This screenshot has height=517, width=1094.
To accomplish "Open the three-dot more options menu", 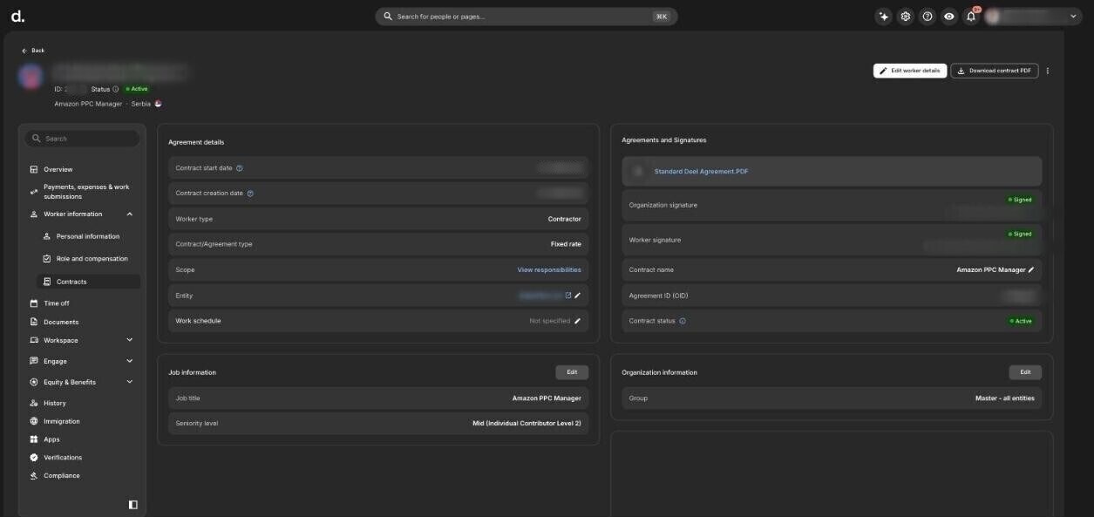I will (1048, 71).
